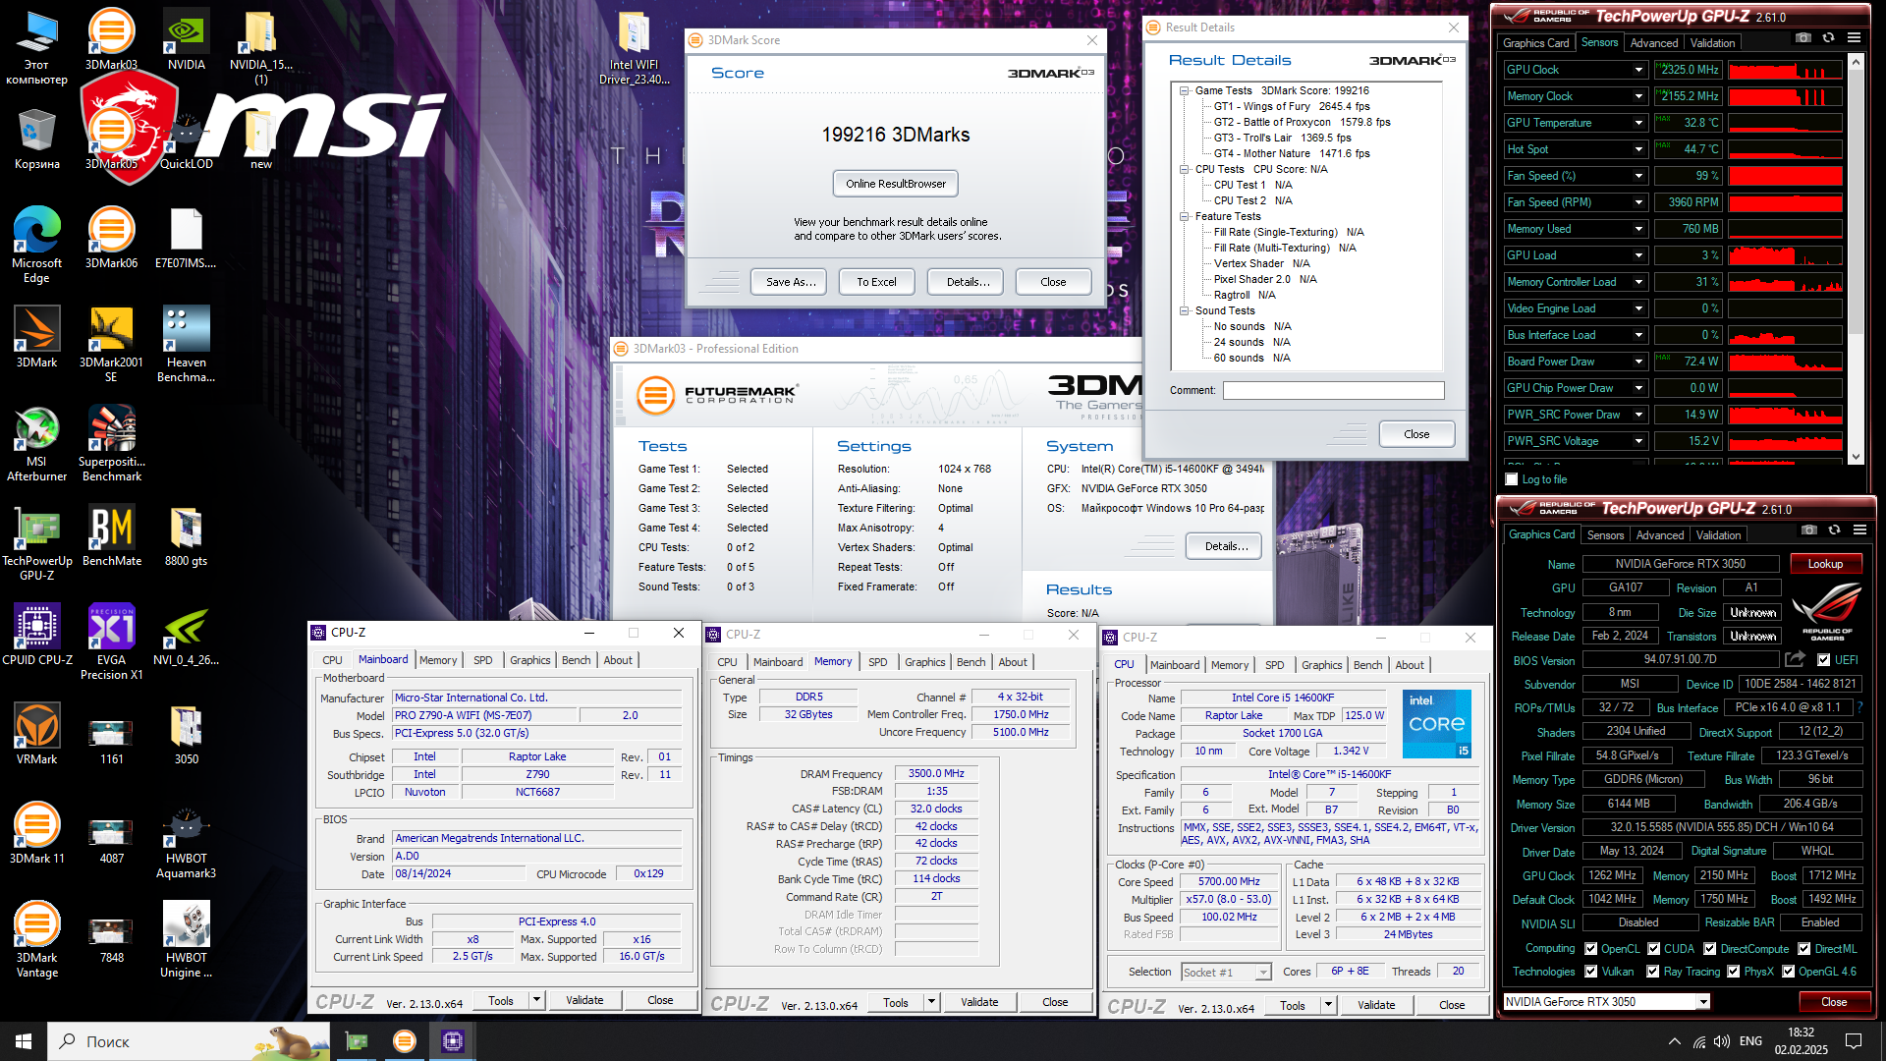Screen dimensions: 1886x1061
Task: Collapse Feature Tests tree node
Action: pyautogui.click(x=1185, y=216)
